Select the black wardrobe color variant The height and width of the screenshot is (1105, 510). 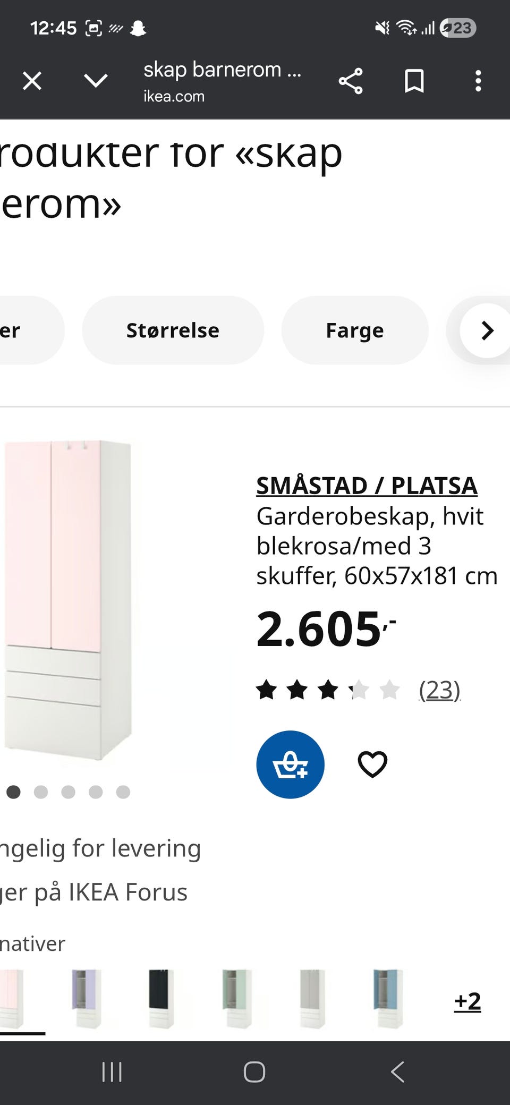pos(161,999)
